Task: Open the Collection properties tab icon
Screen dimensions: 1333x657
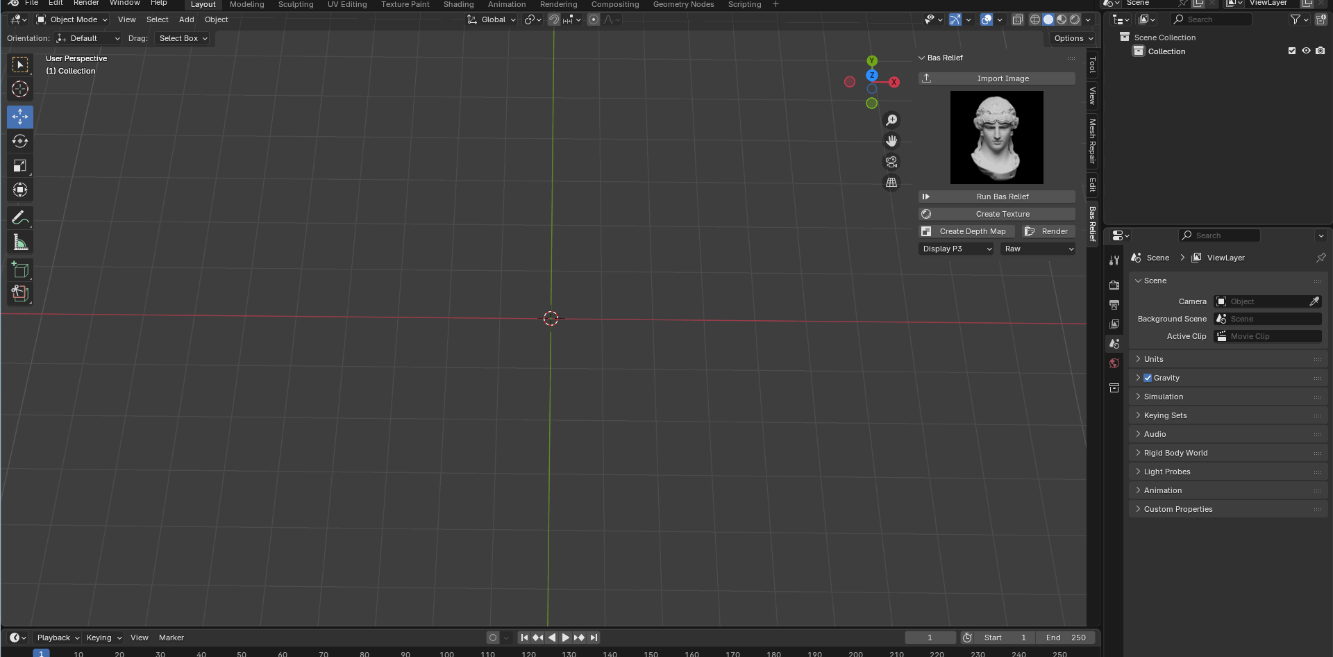Action: pyautogui.click(x=1114, y=388)
